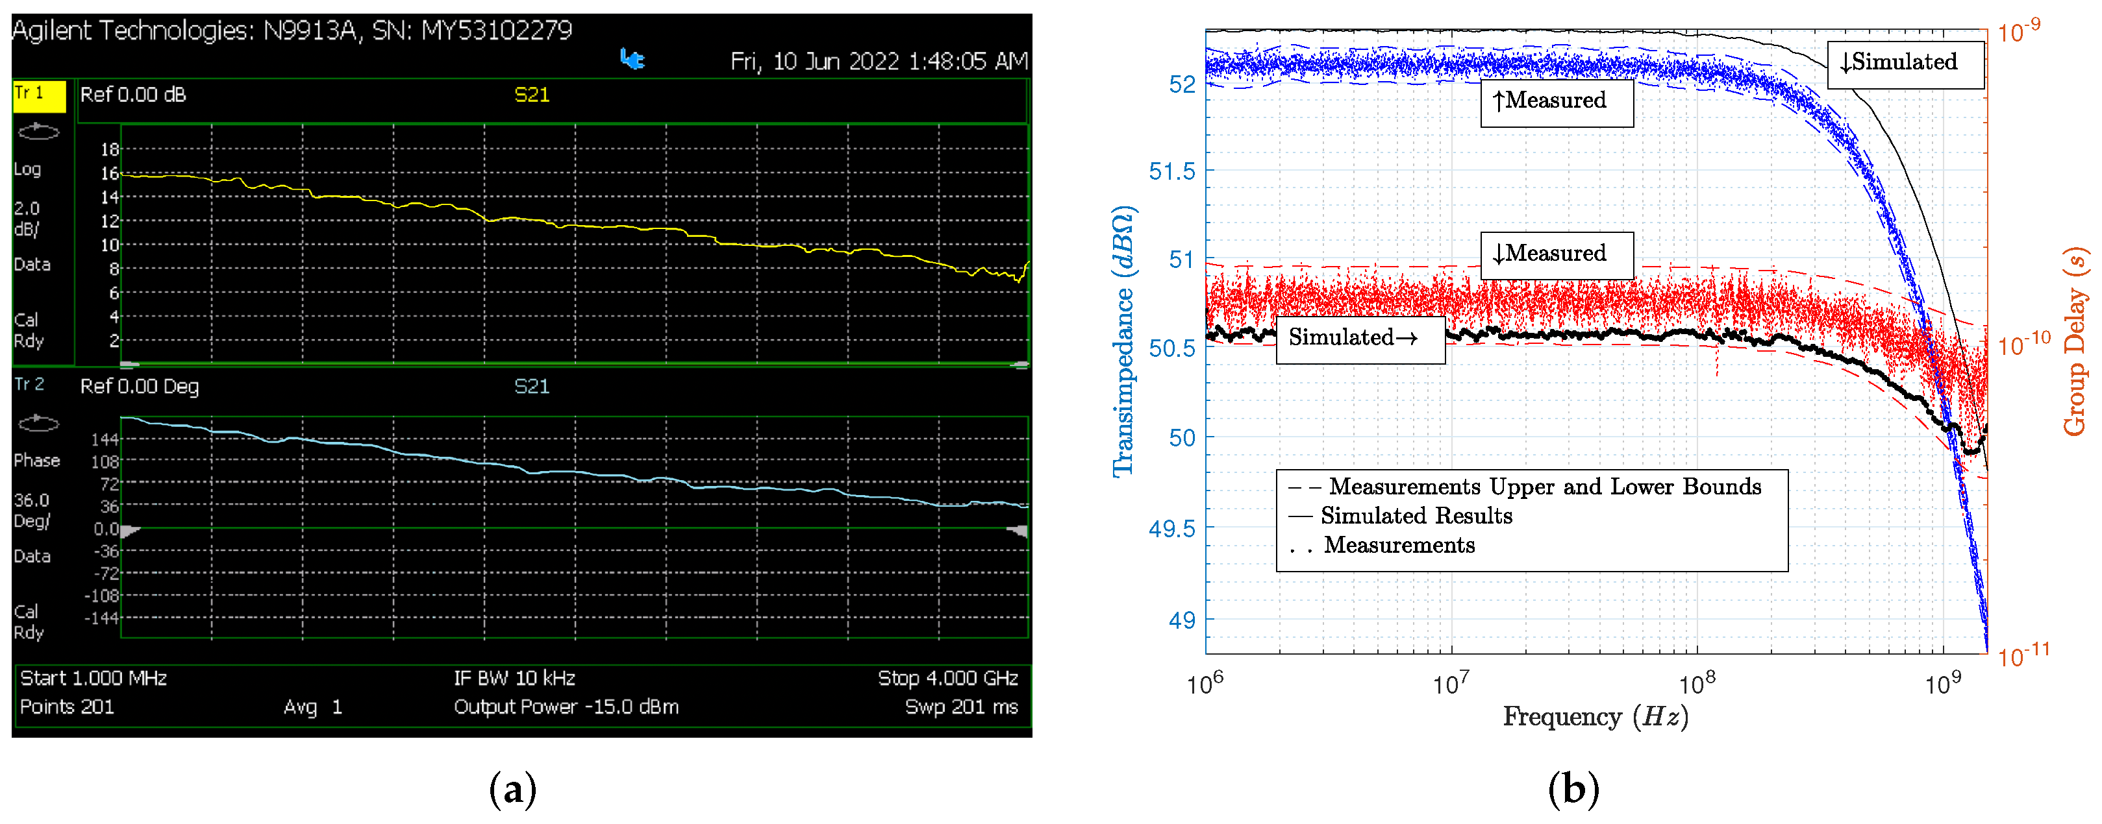The height and width of the screenshot is (824, 2102).
Task: Click the Points 201 setting
Action: click(x=67, y=707)
